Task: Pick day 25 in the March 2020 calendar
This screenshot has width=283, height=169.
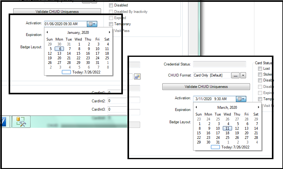Action: click(x=227, y=138)
